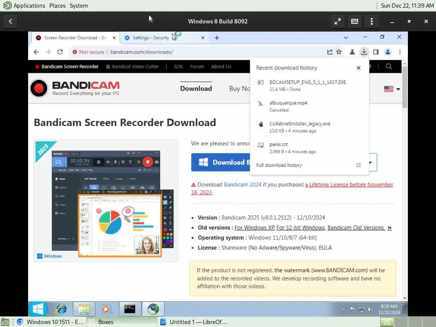Click the open-in-new-tab icon beside Full download history
This screenshot has width=436, height=327.
(x=359, y=165)
